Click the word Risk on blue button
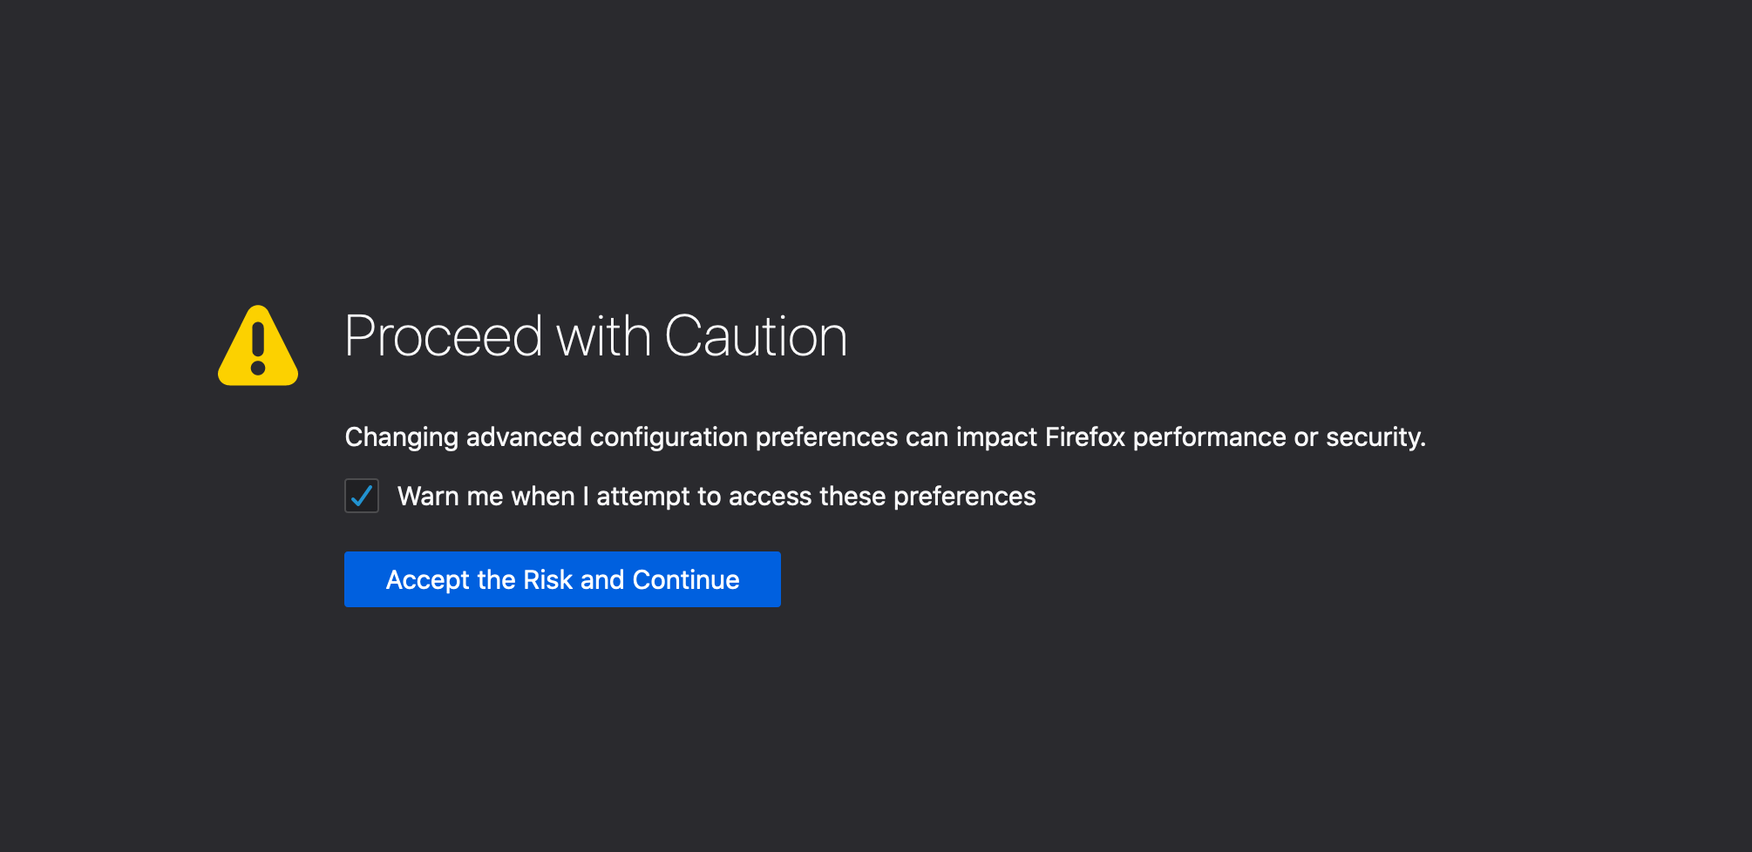Screen dimensions: 1752x852 [x=547, y=579]
